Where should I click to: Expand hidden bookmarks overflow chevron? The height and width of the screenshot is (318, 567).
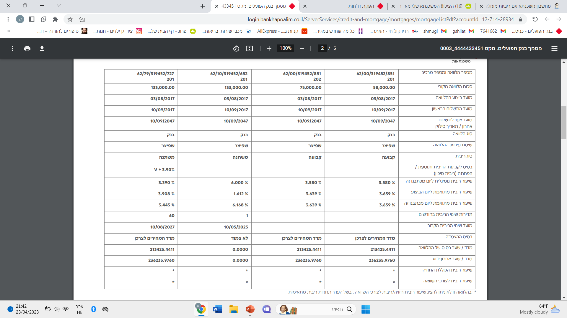click(8, 31)
